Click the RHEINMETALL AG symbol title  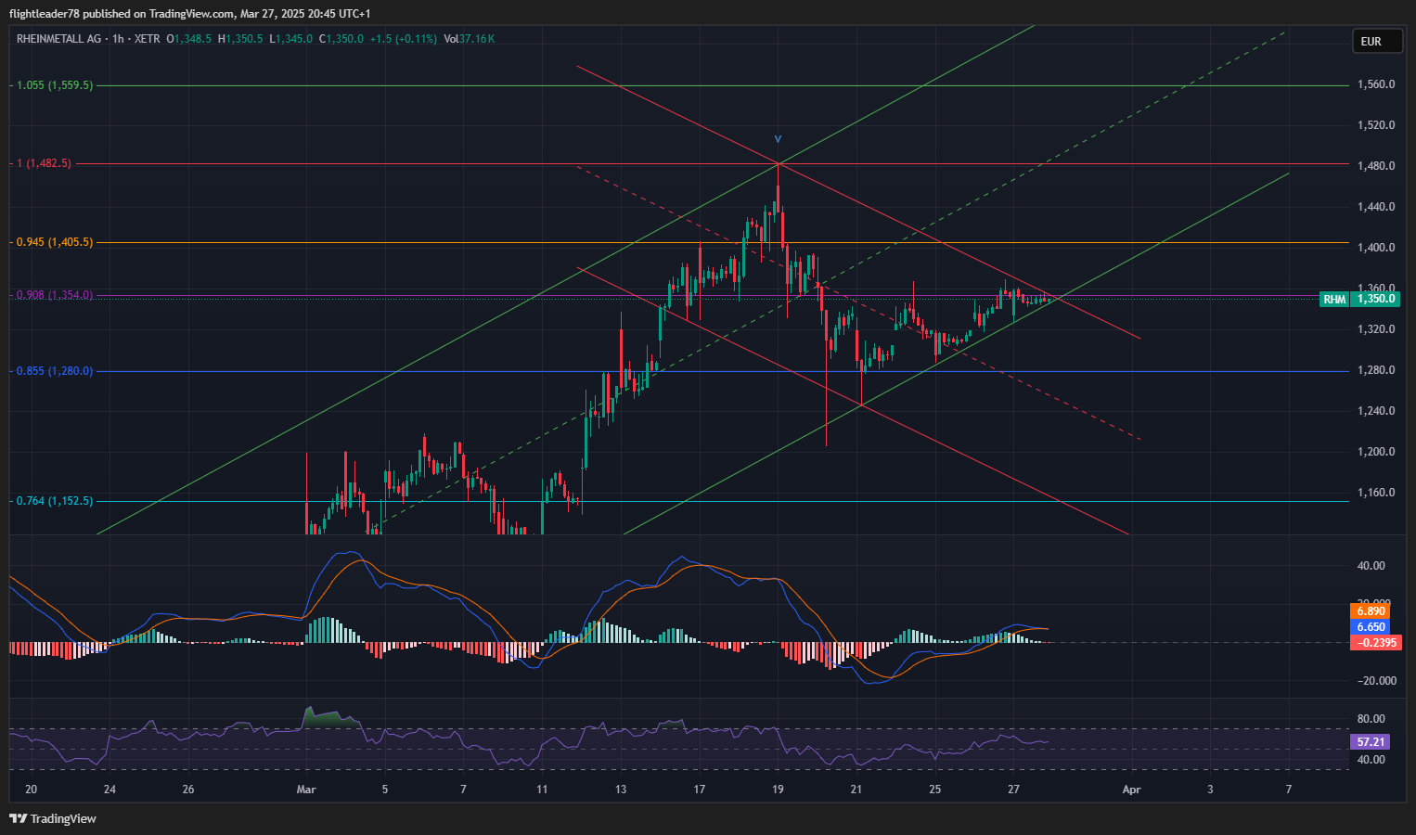pyautogui.click(x=59, y=39)
